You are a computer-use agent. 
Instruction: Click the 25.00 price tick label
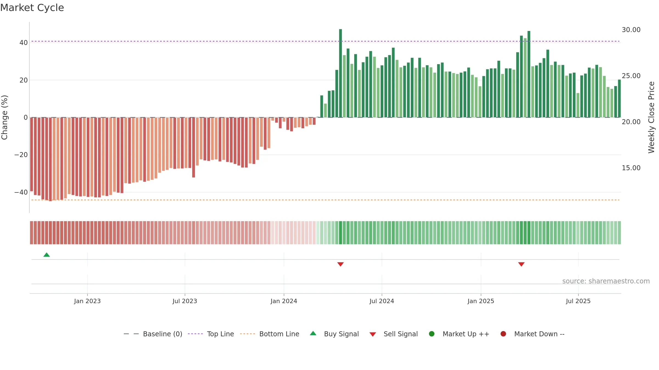pyautogui.click(x=631, y=76)
